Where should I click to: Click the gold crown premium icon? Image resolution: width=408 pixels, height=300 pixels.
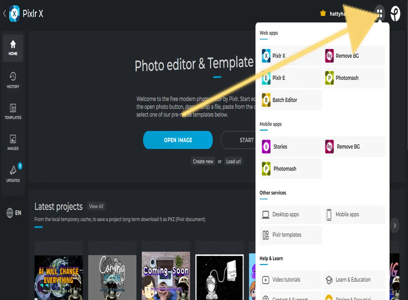click(323, 14)
